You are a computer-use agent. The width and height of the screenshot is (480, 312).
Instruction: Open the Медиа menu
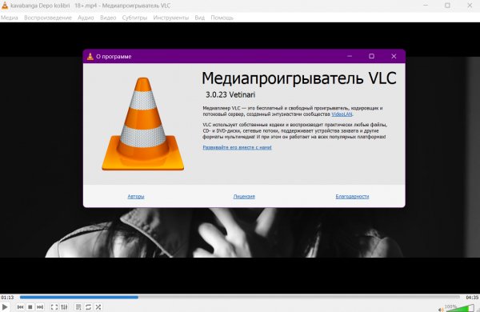(x=9, y=18)
